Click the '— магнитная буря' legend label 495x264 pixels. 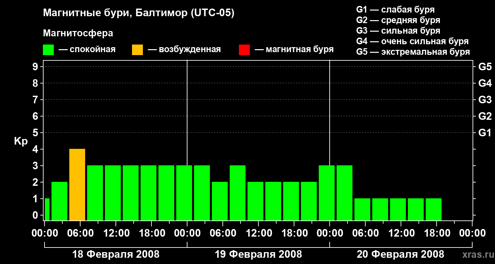[294, 49]
